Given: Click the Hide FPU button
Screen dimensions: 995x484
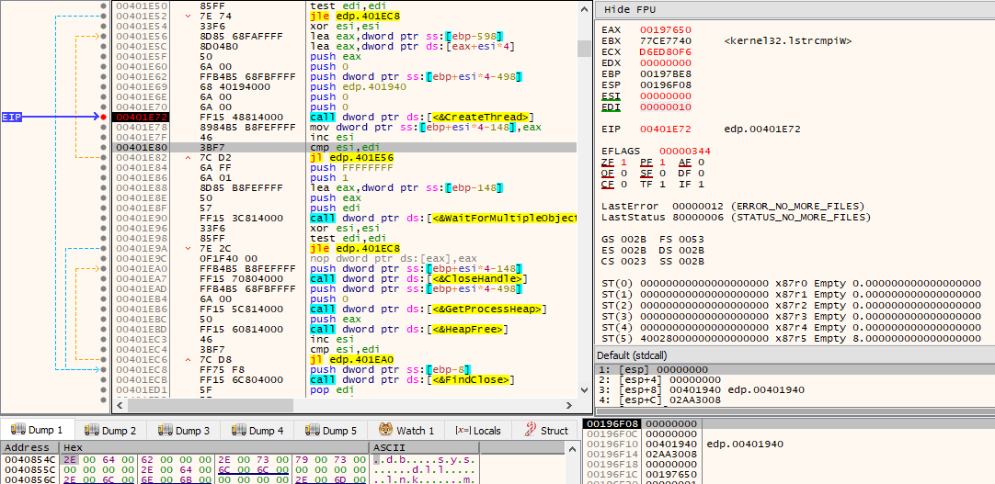Looking at the screenshot, I should [630, 9].
